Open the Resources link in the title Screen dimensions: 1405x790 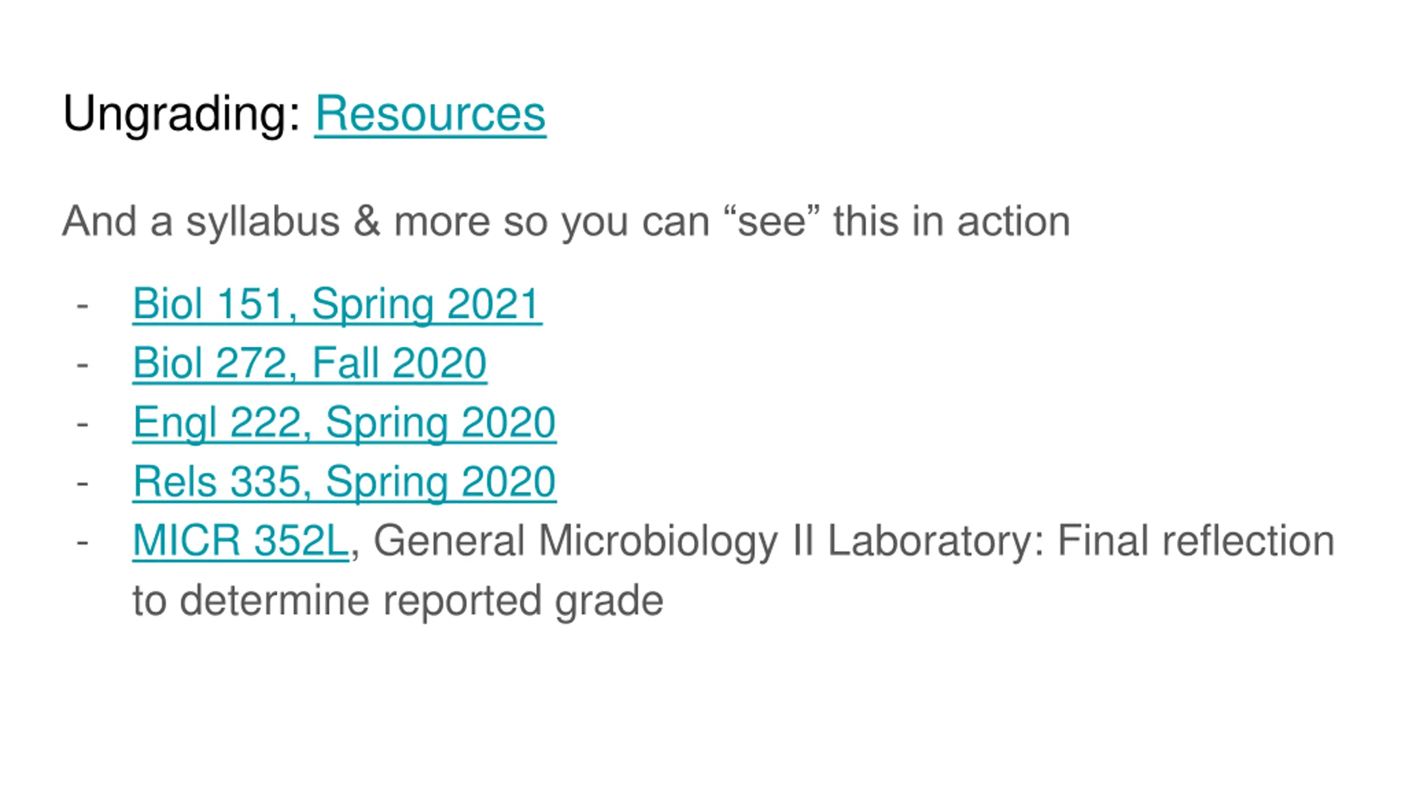[x=430, y=114]
